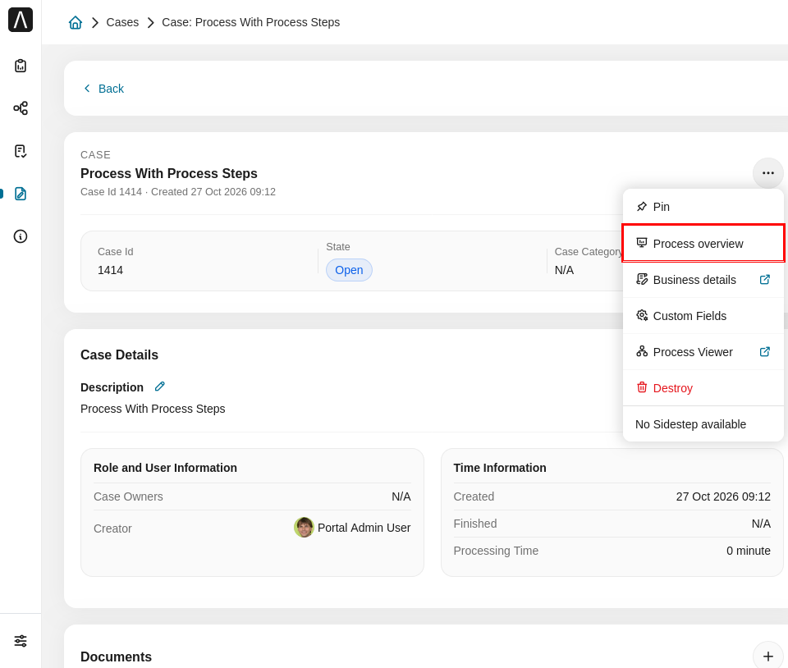Screen dimensions: 788x668
Task: Click the Time Information heading
Action: (500, 468)
